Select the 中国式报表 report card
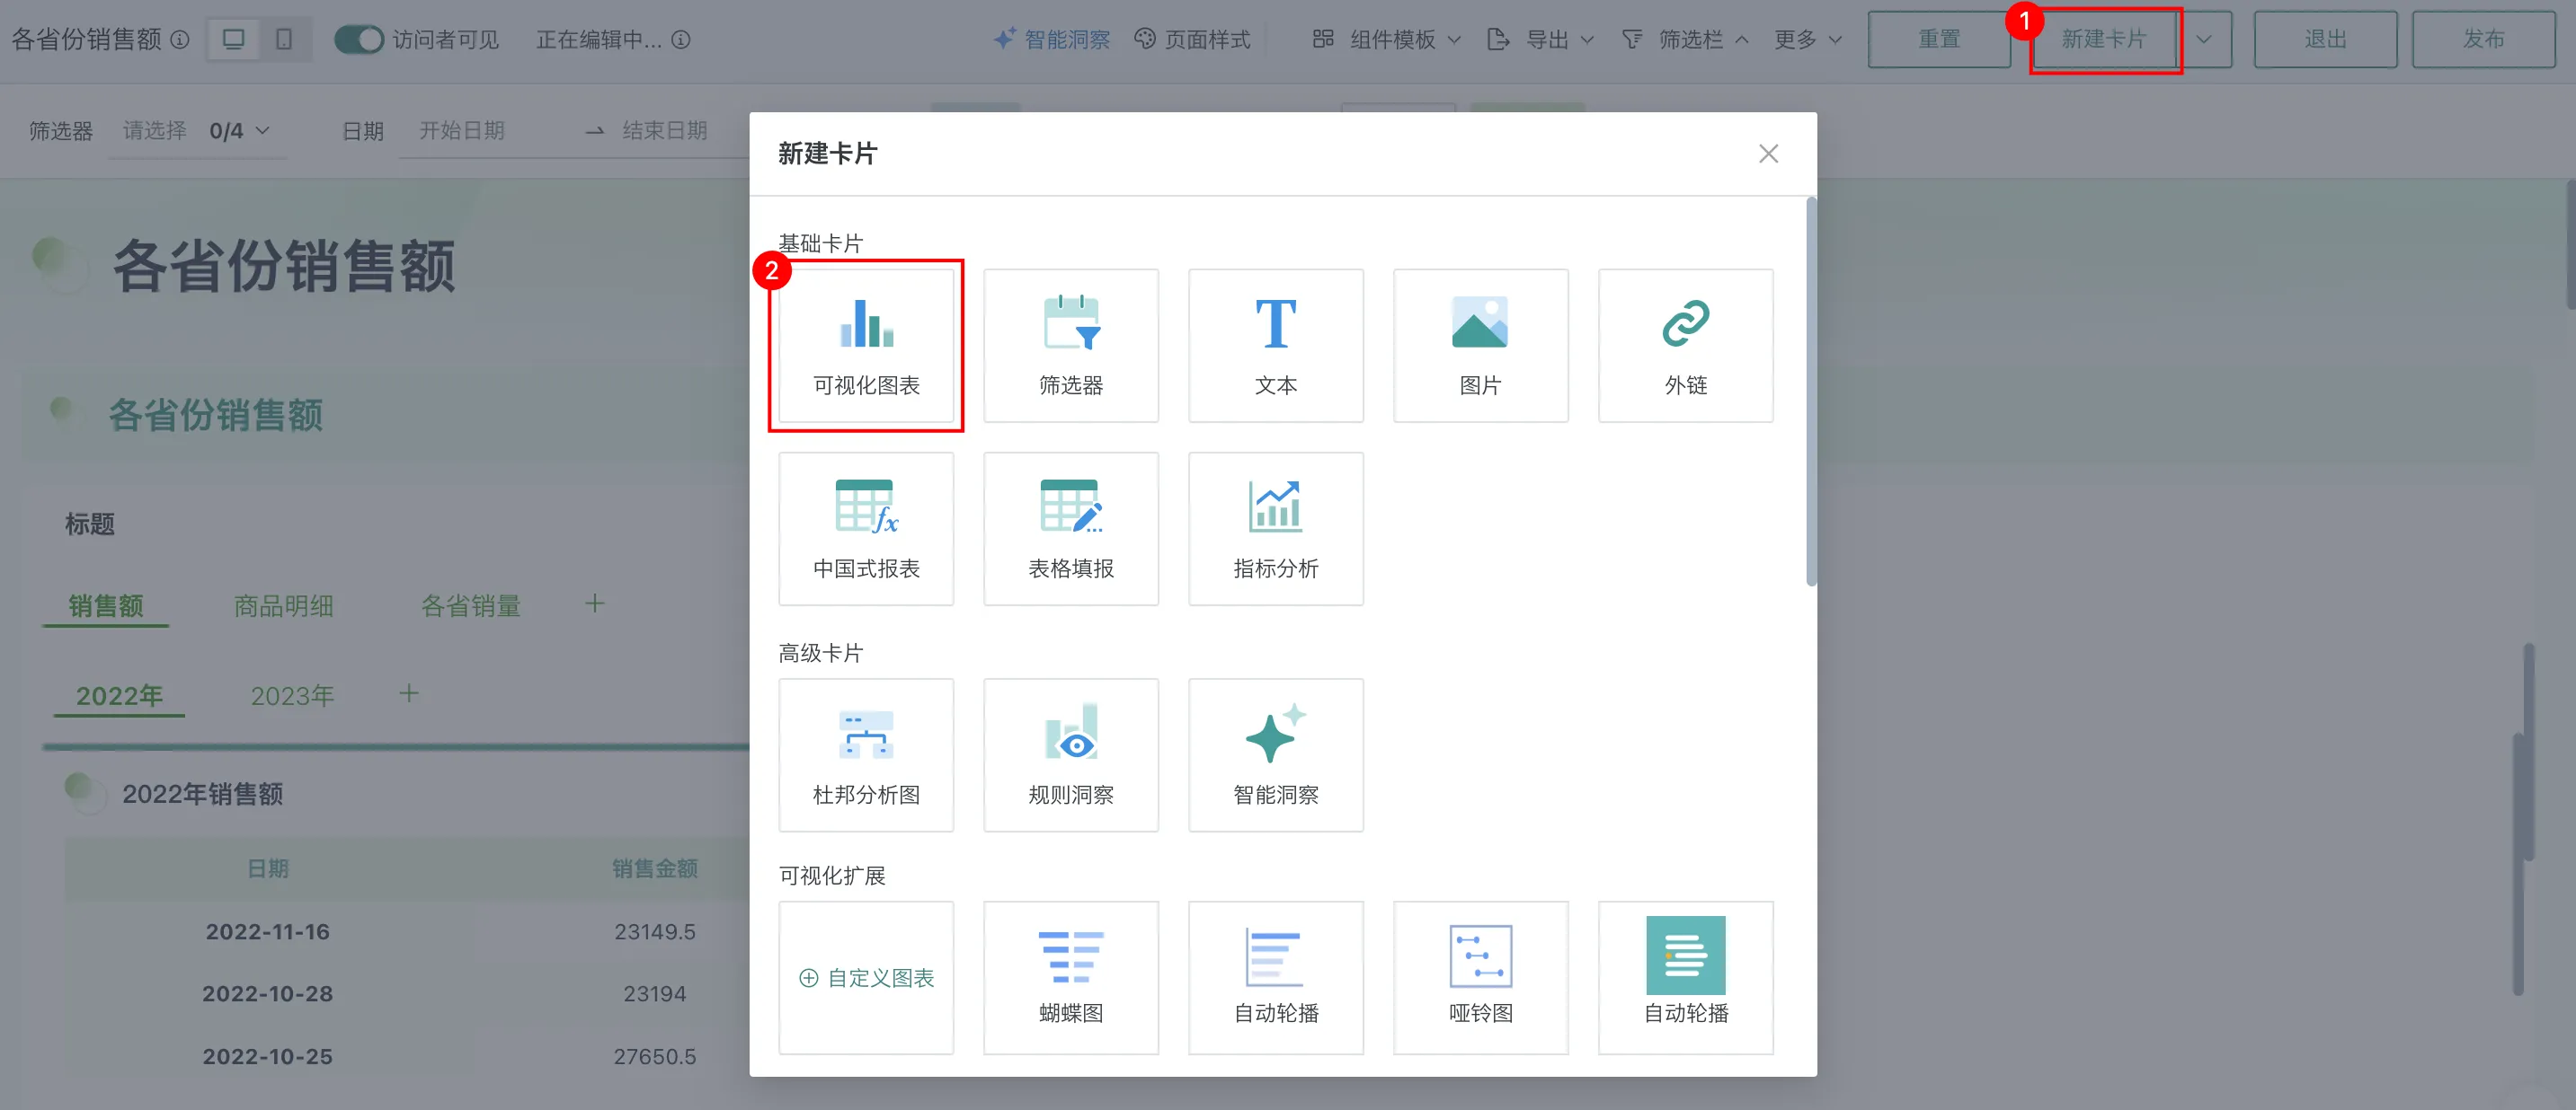This screenshot has height=1110, width=2576. click(866, 527)
